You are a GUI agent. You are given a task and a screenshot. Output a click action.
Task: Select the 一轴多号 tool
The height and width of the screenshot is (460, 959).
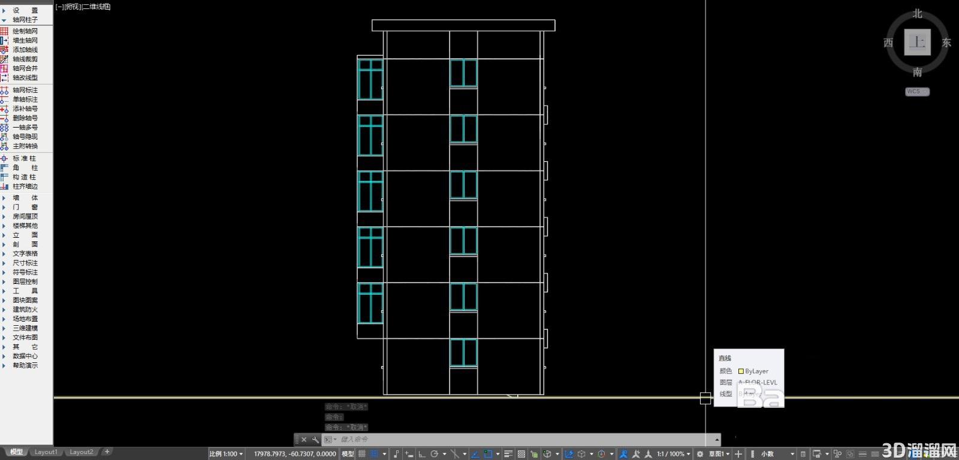25,127
